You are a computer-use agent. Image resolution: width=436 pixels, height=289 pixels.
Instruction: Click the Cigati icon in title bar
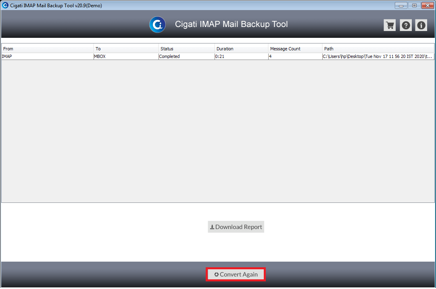tap(5, 5)
